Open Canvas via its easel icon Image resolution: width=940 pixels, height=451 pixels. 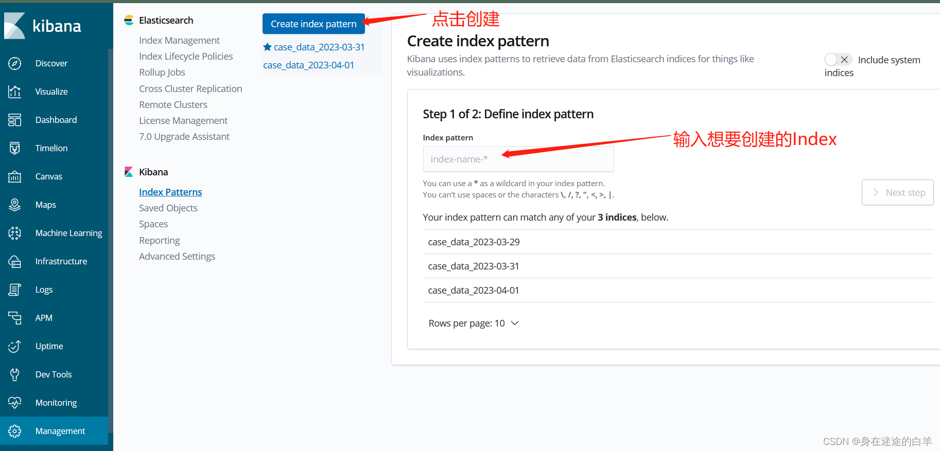(x=15, y=176)
